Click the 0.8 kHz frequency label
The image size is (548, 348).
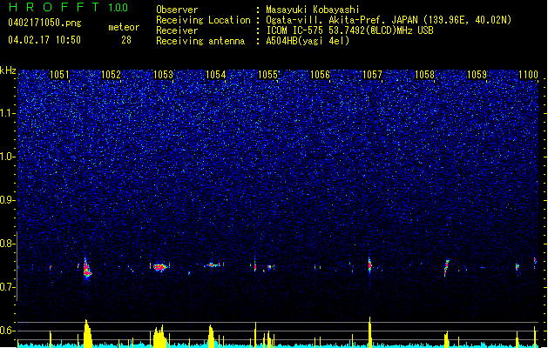(8, 244)
